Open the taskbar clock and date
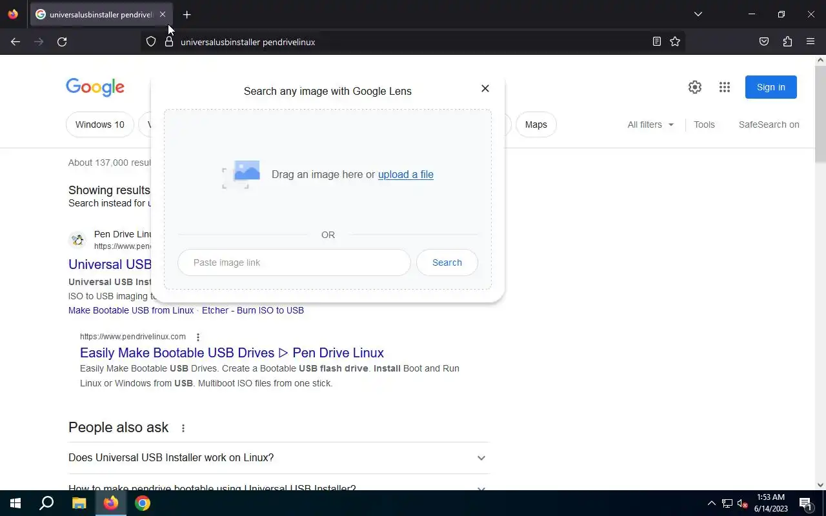 coord(771,503)
